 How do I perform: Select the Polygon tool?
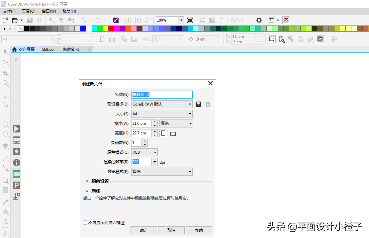tap(5, 134)
